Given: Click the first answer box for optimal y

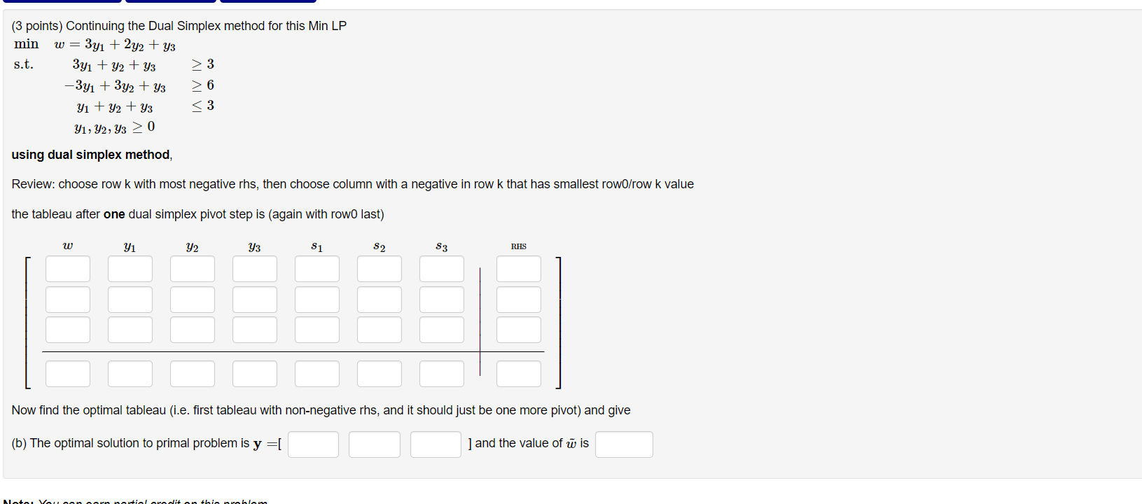Looking at the screenshot, I should coord(313,444).
